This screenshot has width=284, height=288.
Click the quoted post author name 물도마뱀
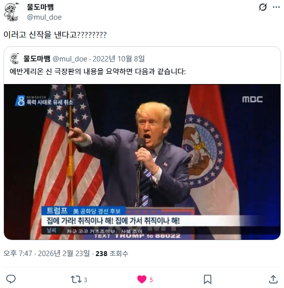tap(37, 59)
